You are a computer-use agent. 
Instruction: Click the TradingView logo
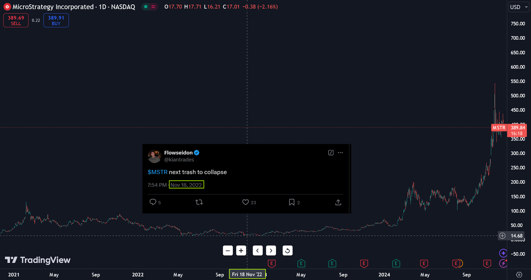[38, 260]
